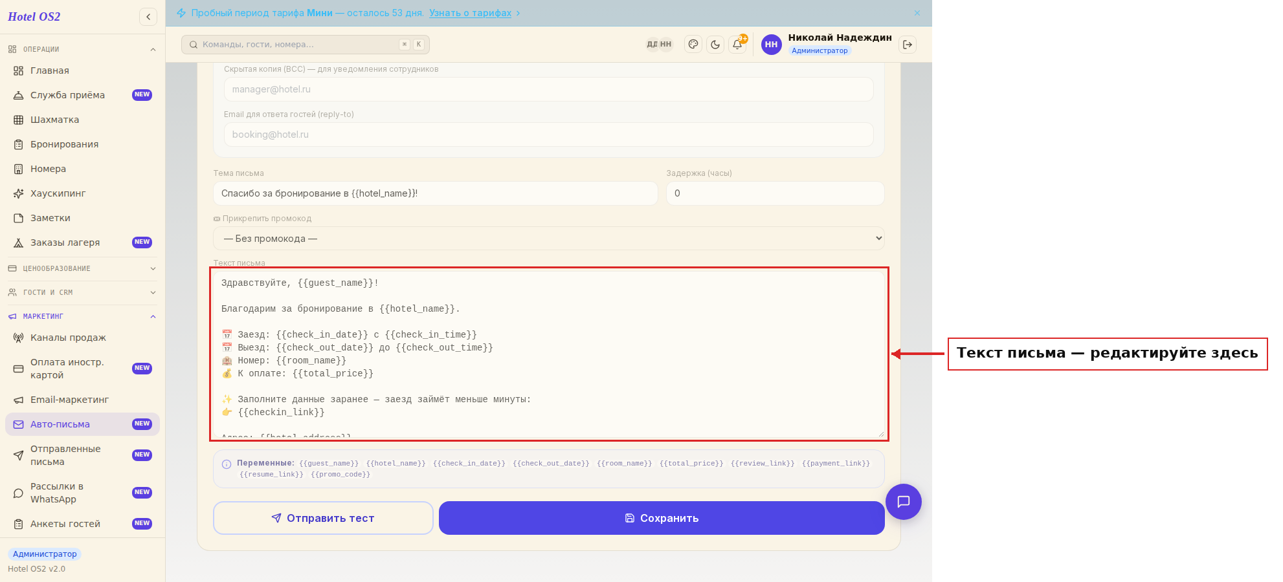Click the Задержка (часы) field
Viewport: 1283px width, 582px height.
775,193
